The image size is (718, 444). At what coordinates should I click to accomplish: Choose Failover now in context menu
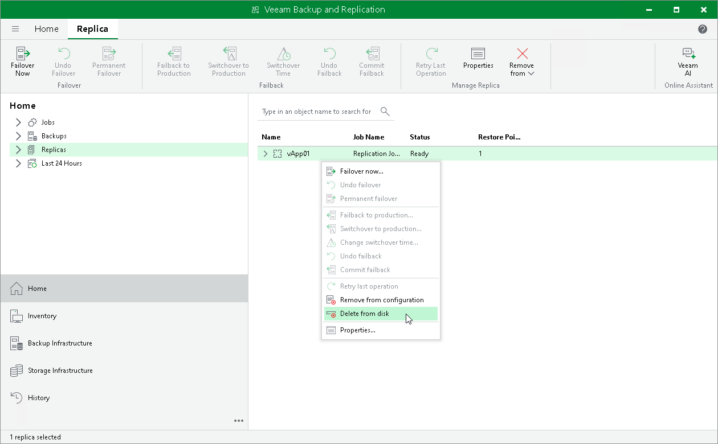[x=381, y=171]
